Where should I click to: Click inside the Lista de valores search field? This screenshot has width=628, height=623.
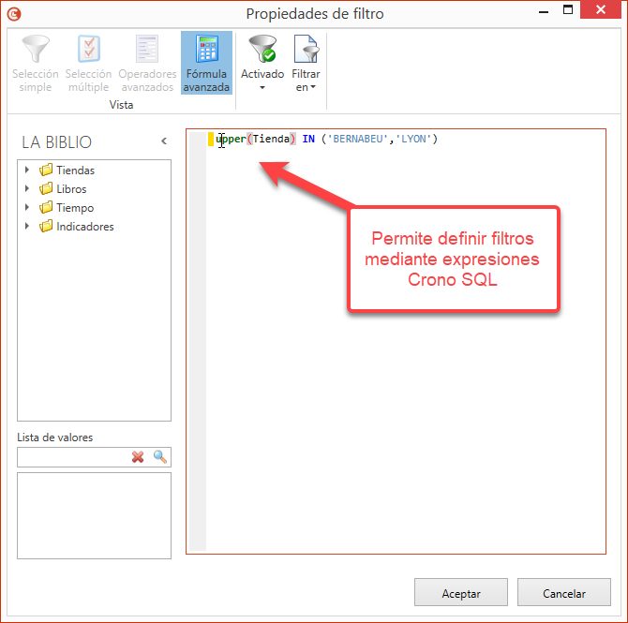point(73,456)
